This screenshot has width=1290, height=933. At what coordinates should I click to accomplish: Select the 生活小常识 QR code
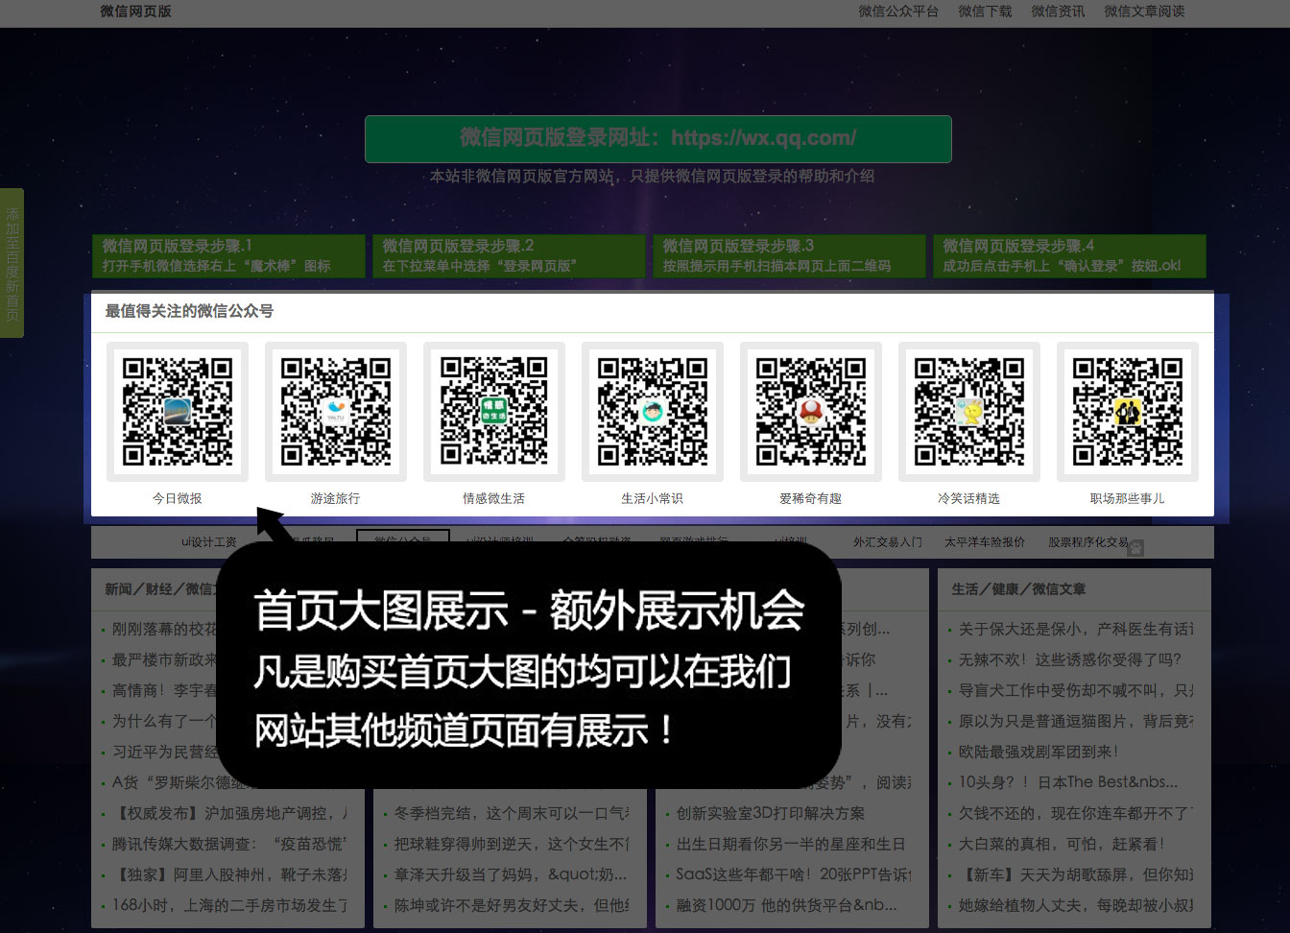click(652, 412)
